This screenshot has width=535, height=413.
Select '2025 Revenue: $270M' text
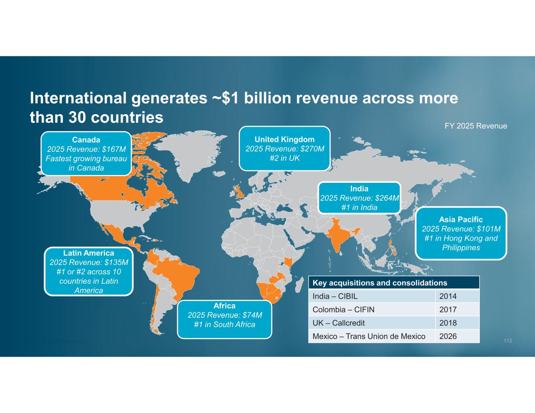click(x=285, y=149)
